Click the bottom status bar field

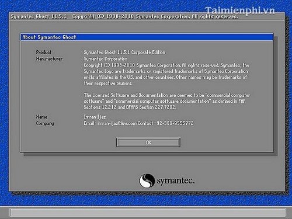[147, 213]
